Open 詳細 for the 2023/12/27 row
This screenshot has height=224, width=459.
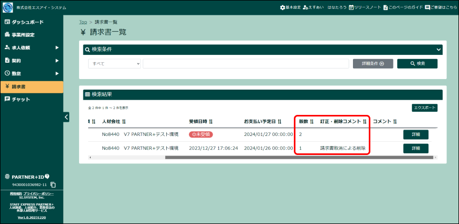[x=416, y=149]
